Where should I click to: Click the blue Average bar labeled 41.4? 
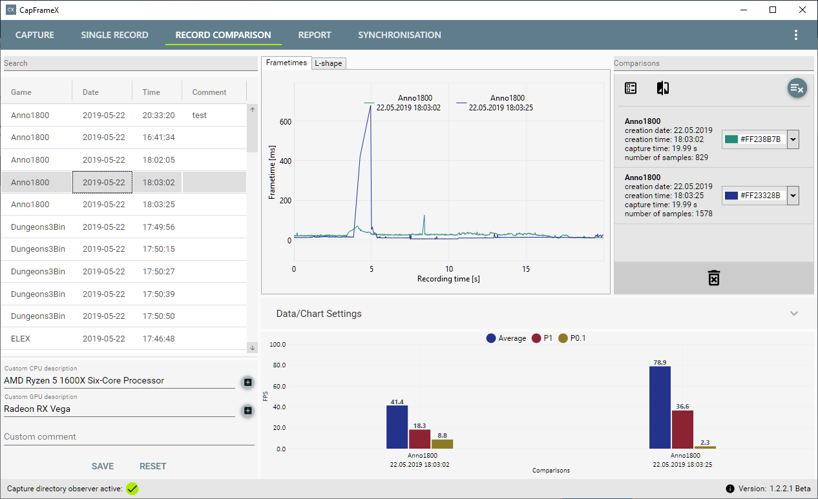click(397, 427)
